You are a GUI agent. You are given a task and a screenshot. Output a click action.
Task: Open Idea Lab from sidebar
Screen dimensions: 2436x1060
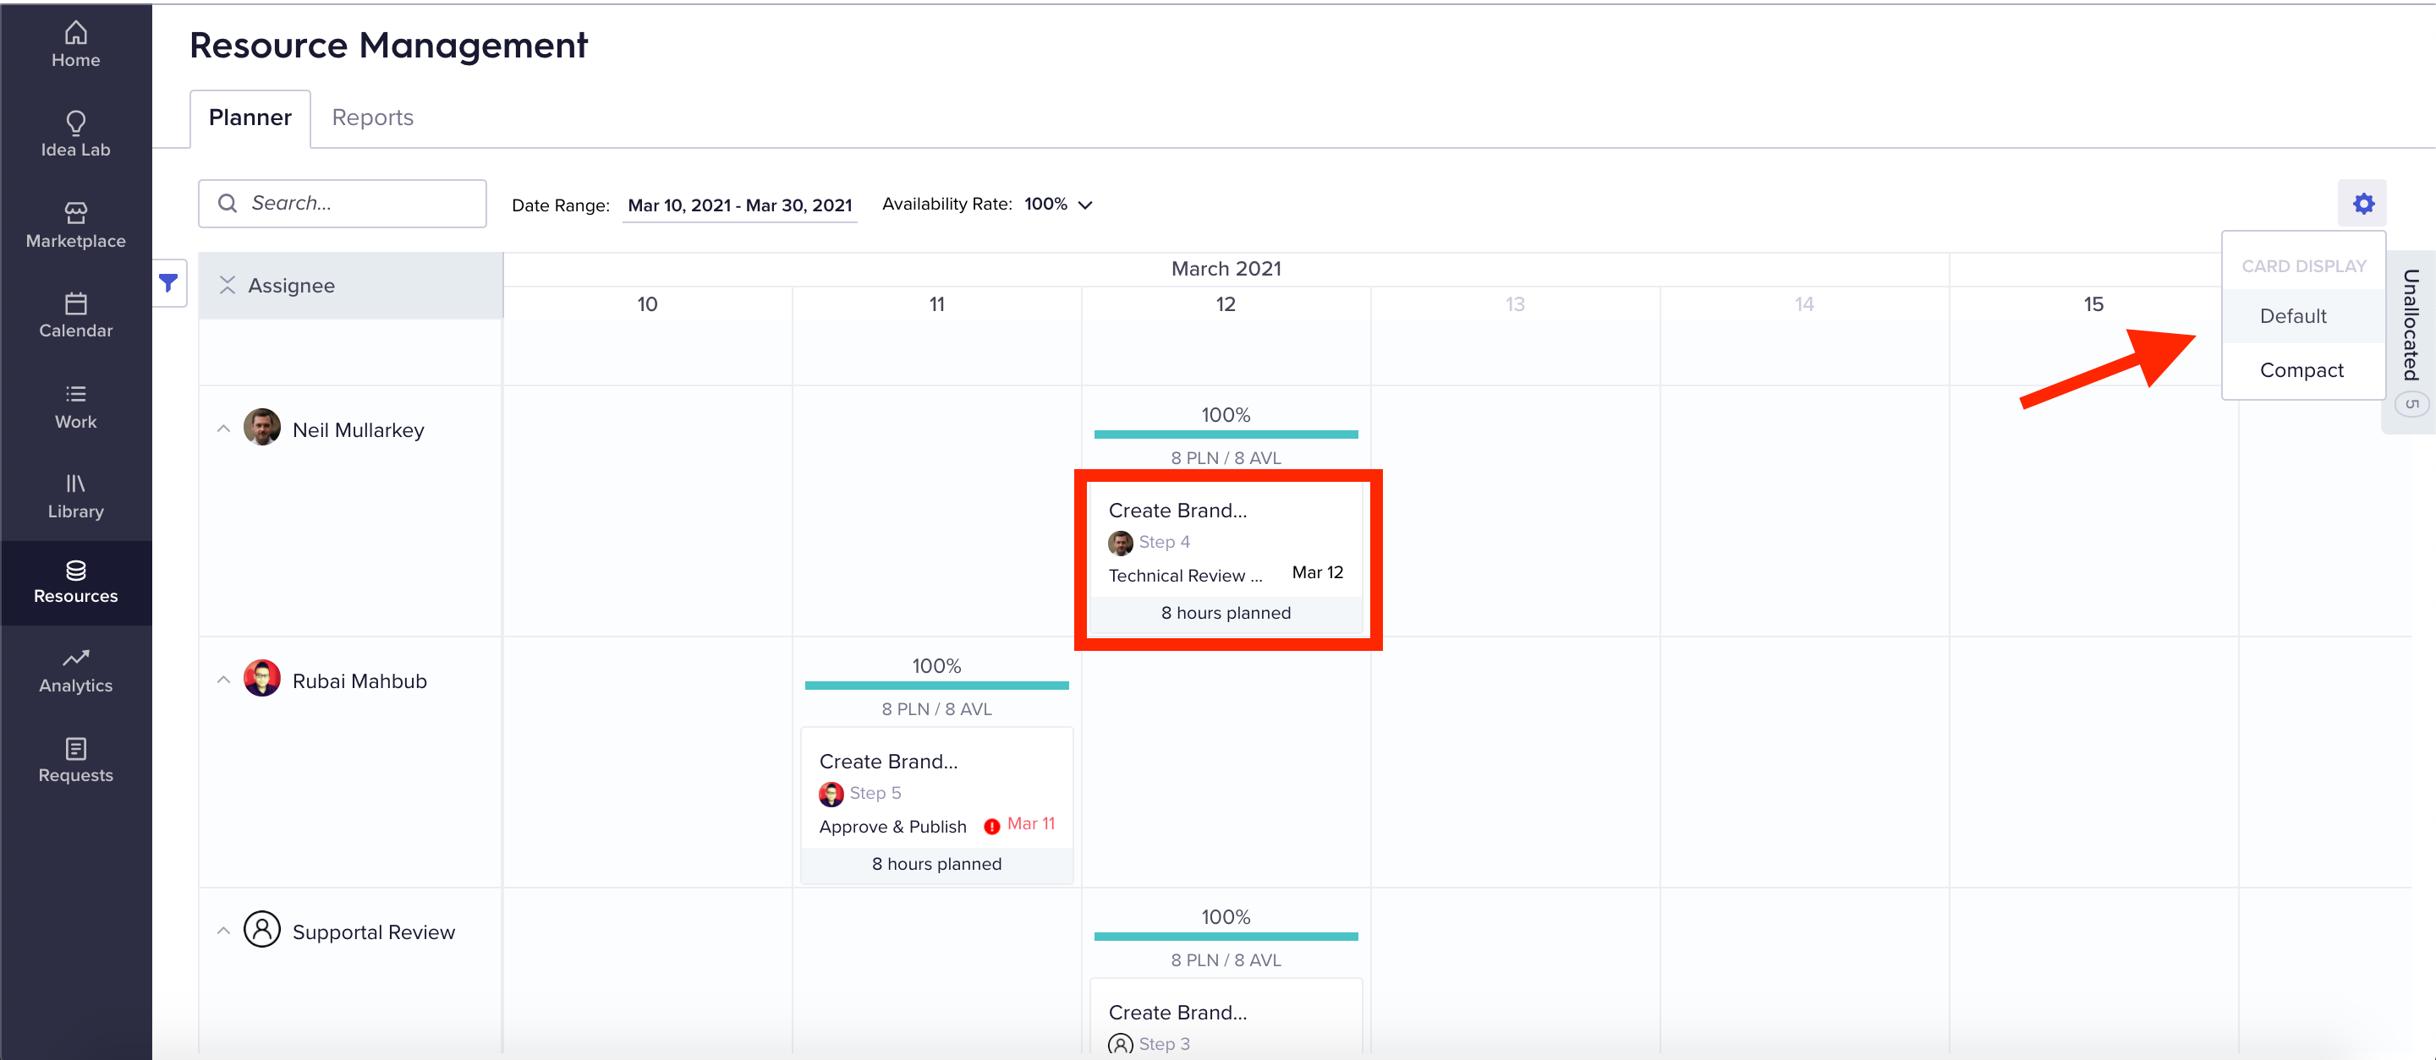[75, 135]
